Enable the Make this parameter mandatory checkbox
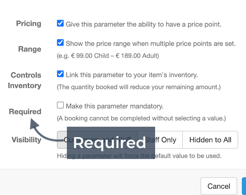This screenshot has height=195, width=246. pos(60,105)
